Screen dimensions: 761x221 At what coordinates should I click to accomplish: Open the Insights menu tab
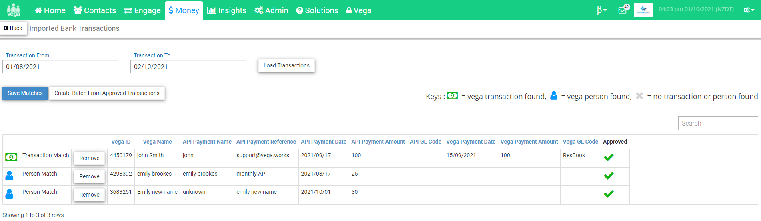point(227,10)
